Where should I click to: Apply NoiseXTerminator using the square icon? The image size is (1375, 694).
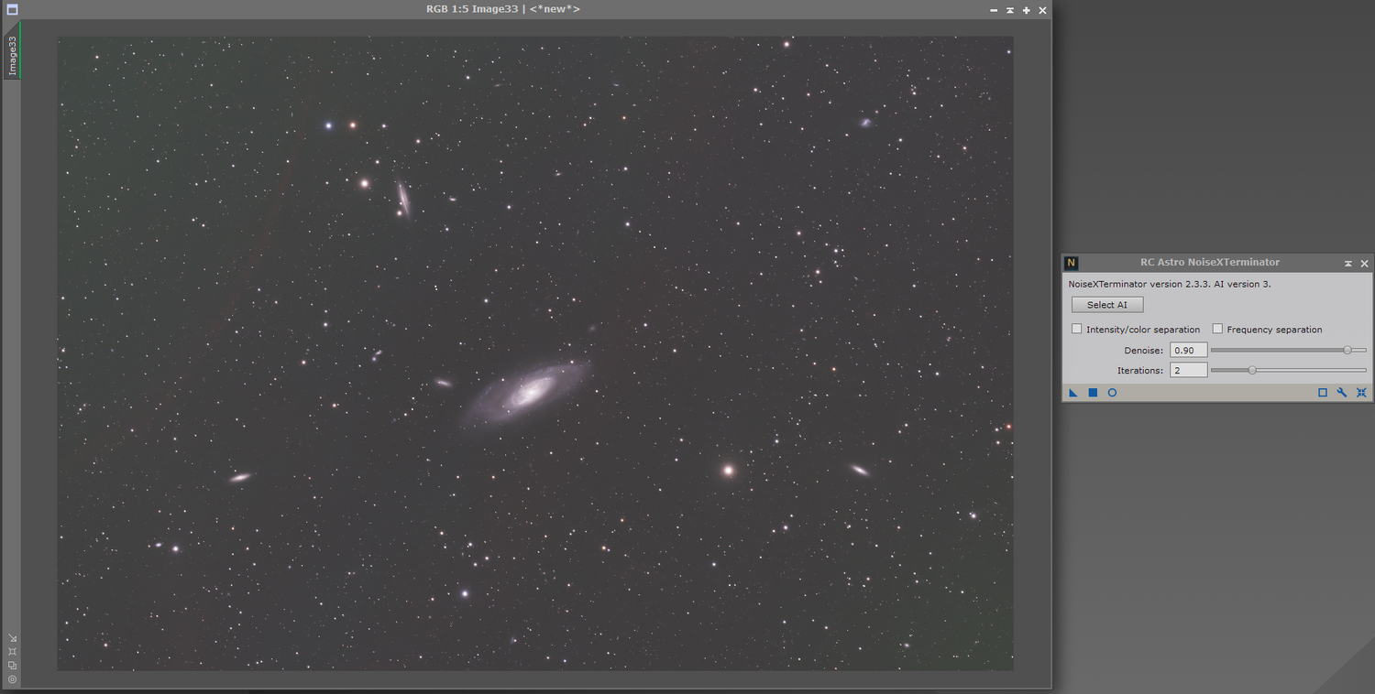coord(1093,393)
